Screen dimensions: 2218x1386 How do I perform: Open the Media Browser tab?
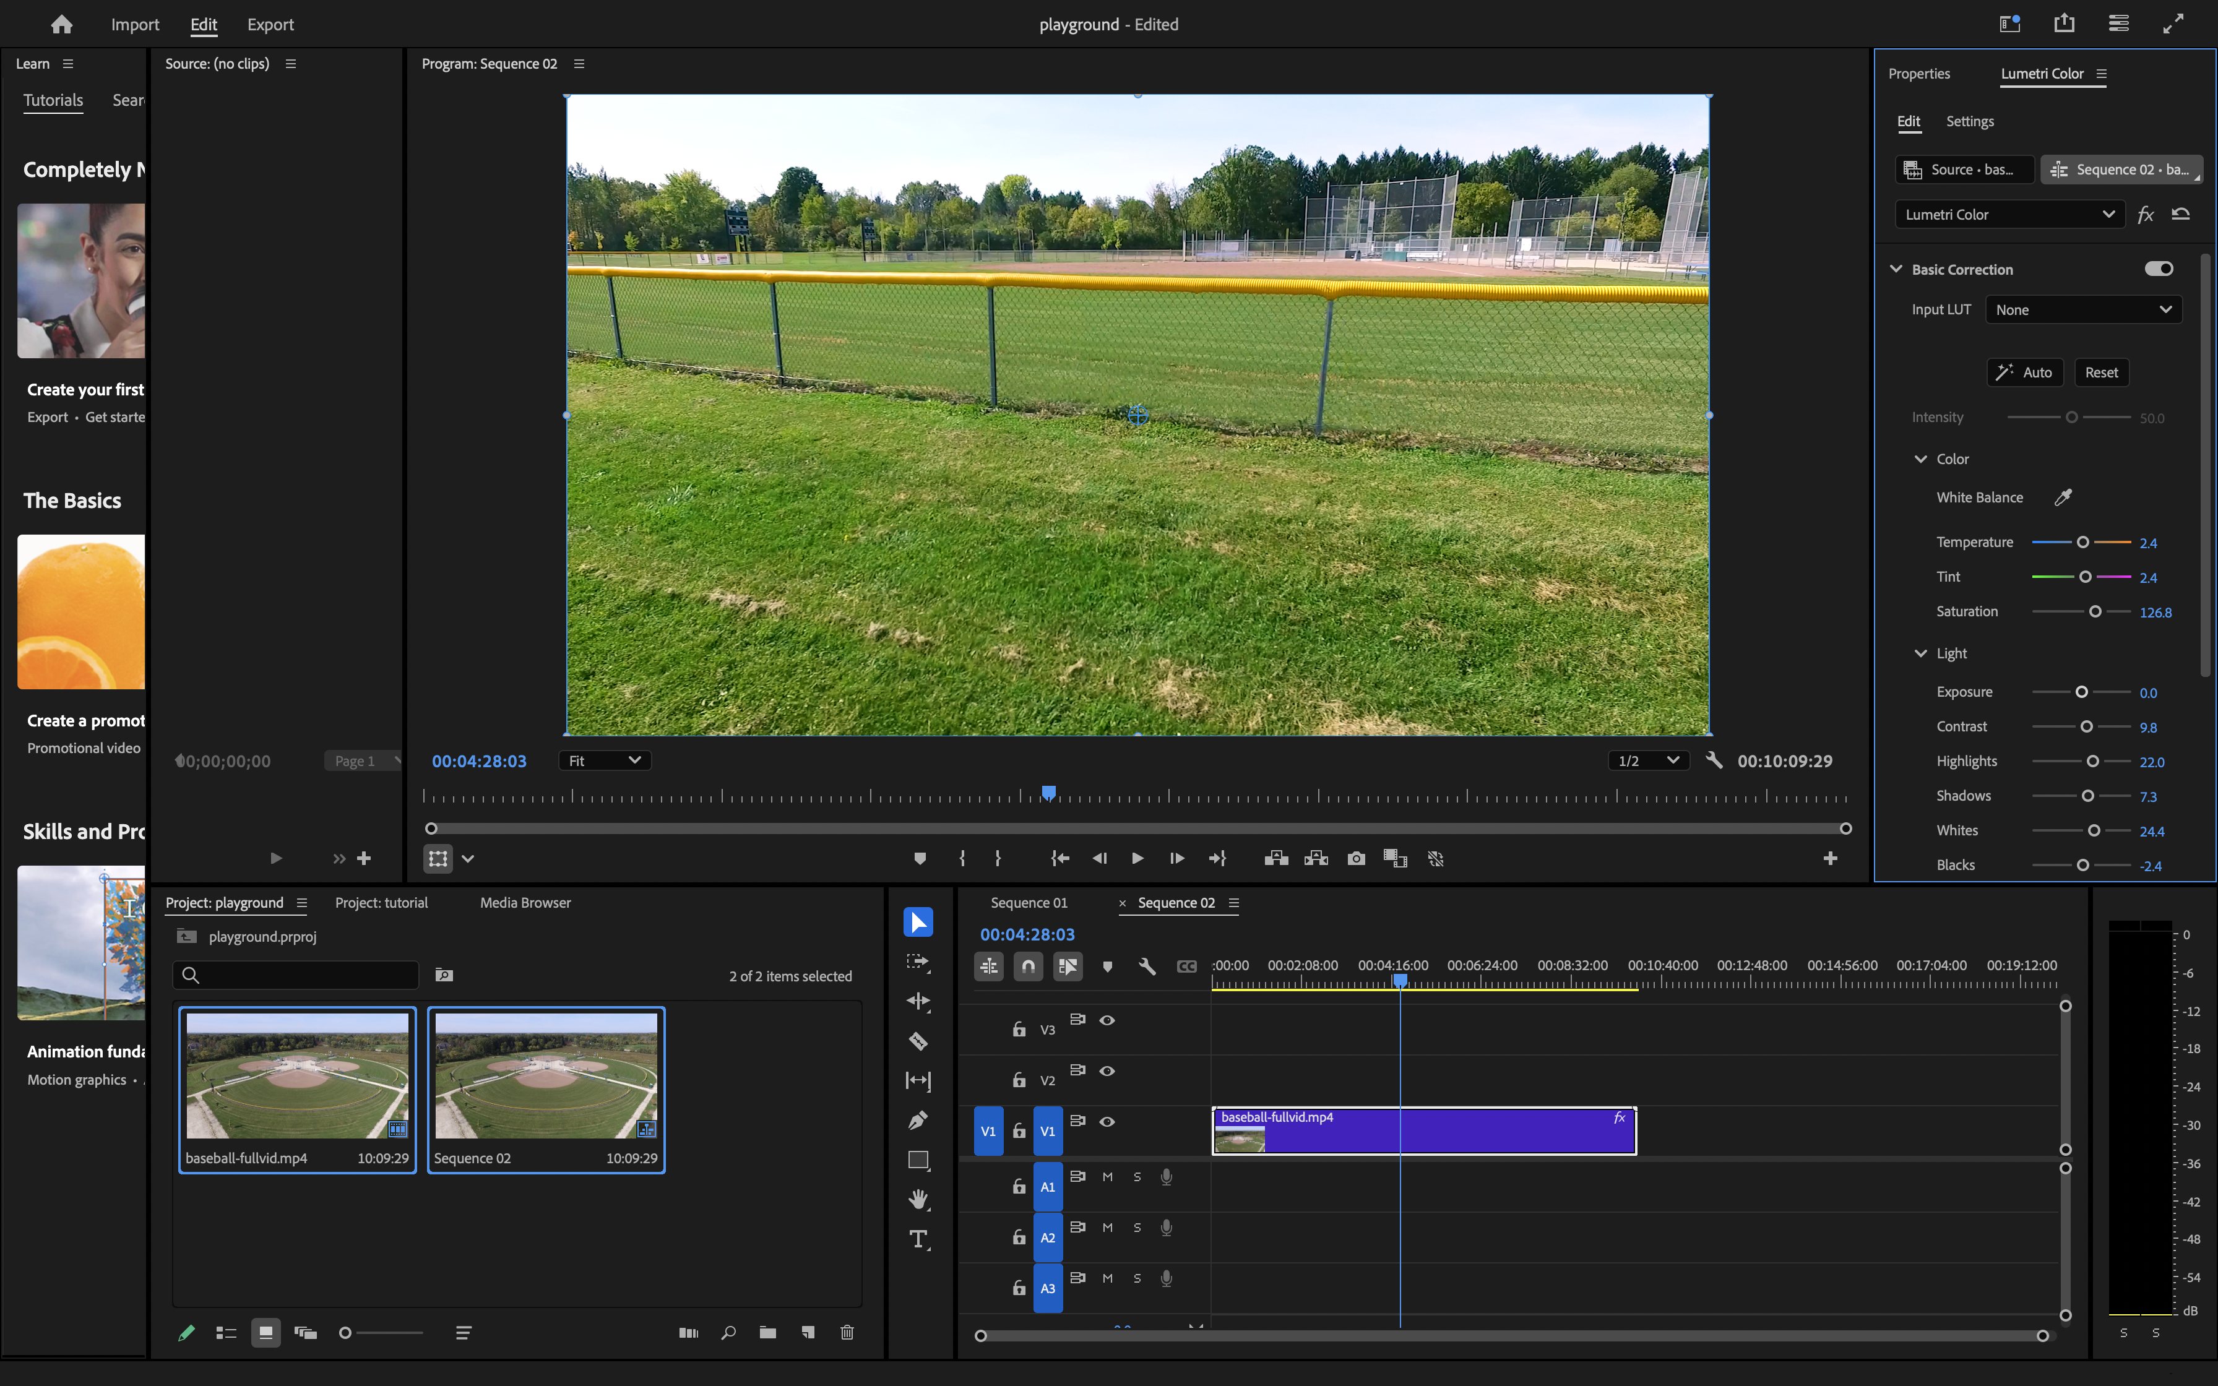click(x=525, y=903)
